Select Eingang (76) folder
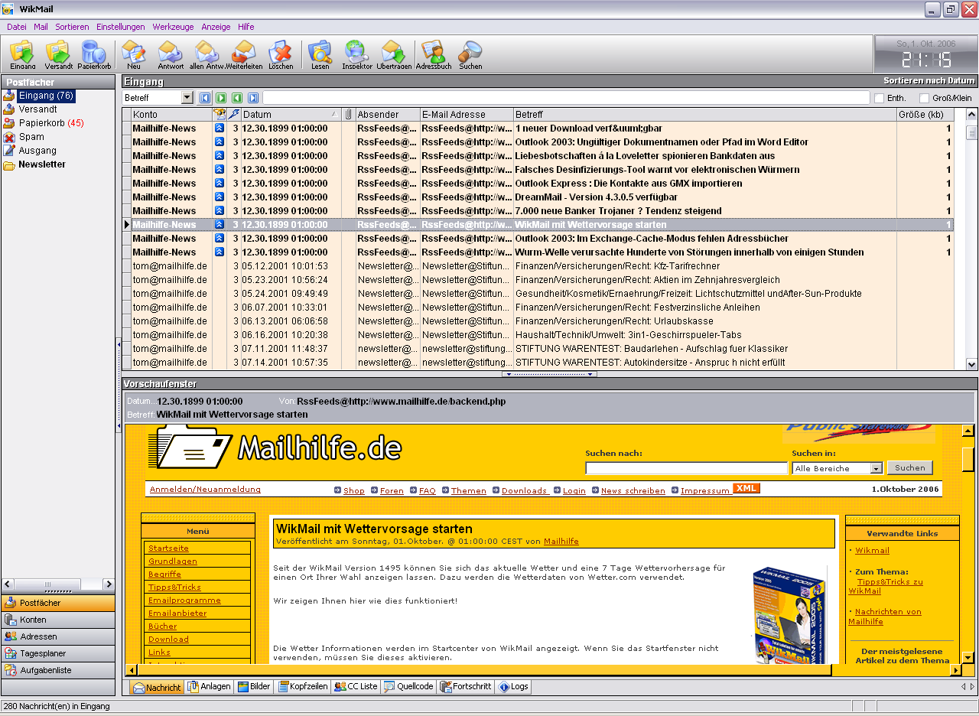The height and width of the screenshot is (716, 979). (x=46, y=96)
